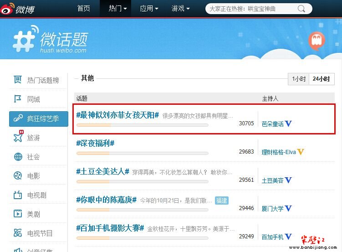Open topic #深夜福利#
The width and height of the screenshot is (342, 252).
click(x=95, y=144)
